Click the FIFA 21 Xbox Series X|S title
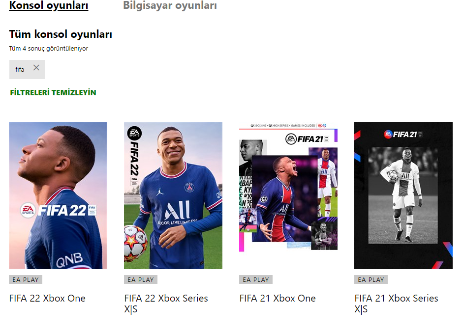The height and width of the screenshot is (332, 463). [396, 304]
